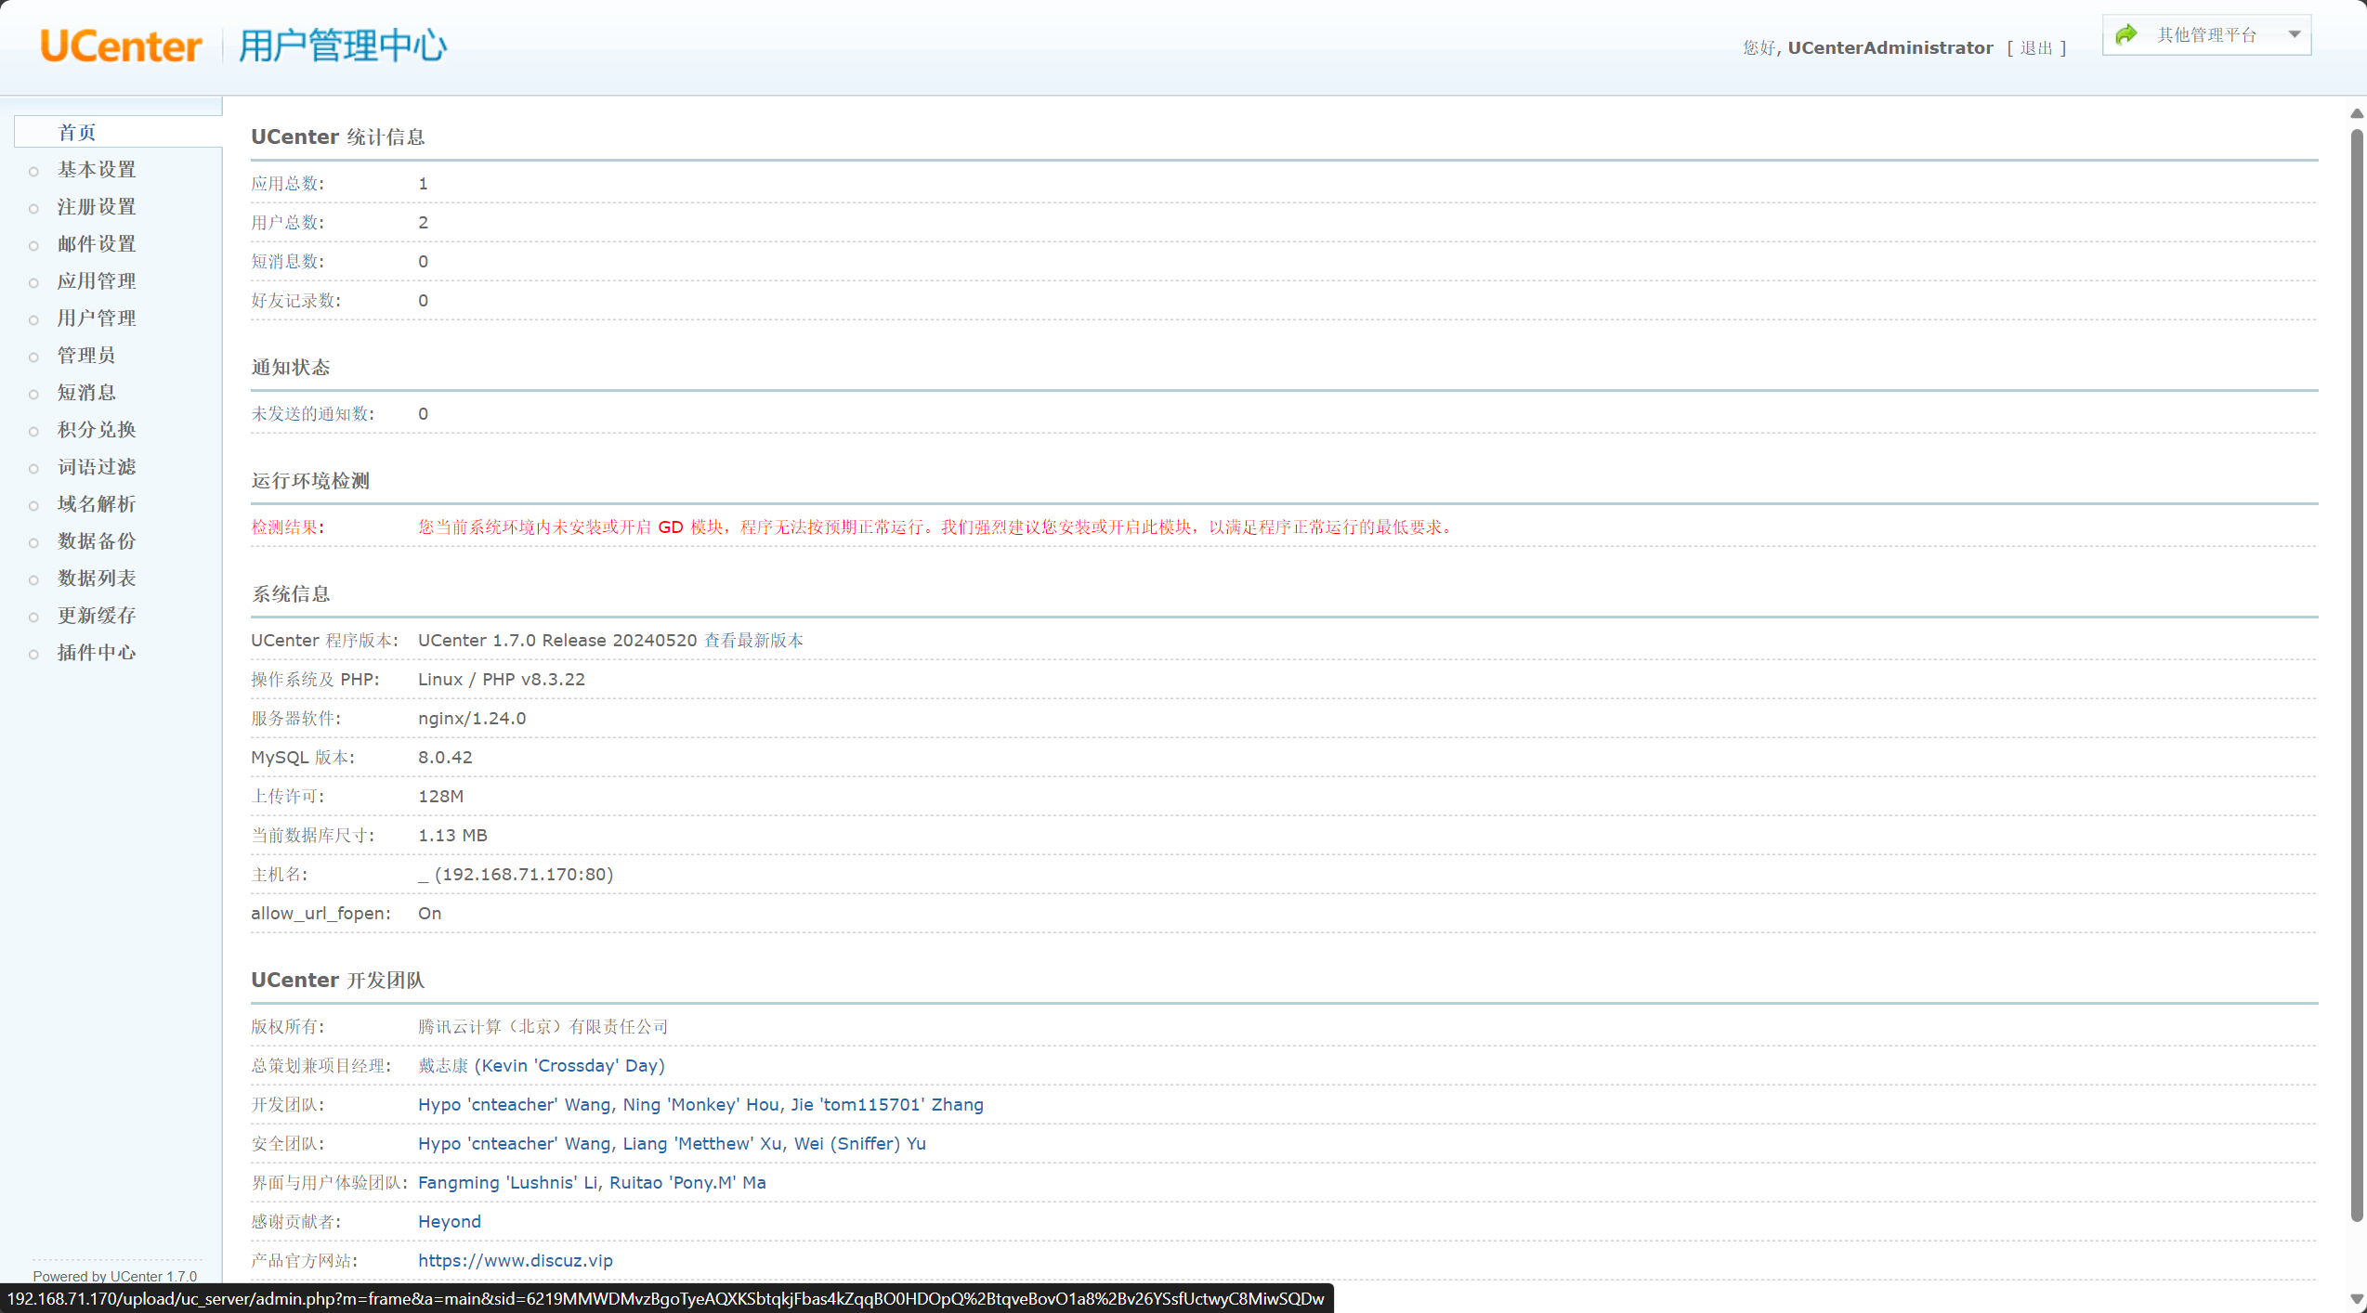2367x1313 pixels.
Task: Click Liang 'Metthew' Xu link
Action: click(702, 1144)
